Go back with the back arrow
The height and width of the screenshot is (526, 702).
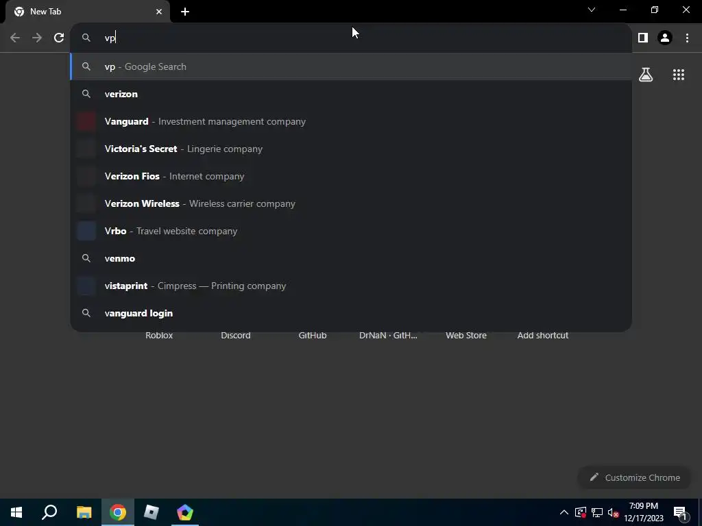pos(15,38)
